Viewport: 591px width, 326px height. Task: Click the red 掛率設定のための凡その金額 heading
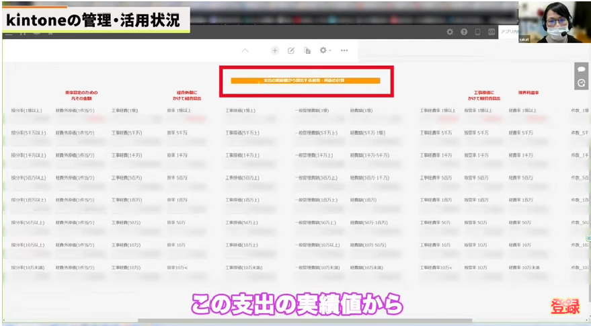[81, 95]
